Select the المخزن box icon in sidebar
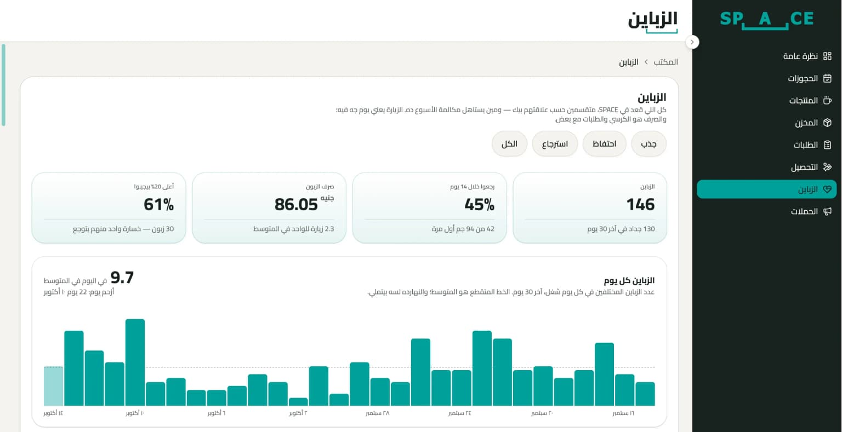Screen dimensions: 842x432 point(827,123)
